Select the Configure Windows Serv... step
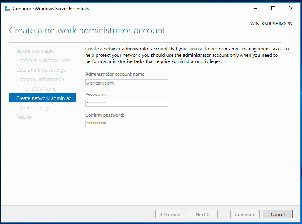Viewport: 302px width, 224px height. click(45, 60)
